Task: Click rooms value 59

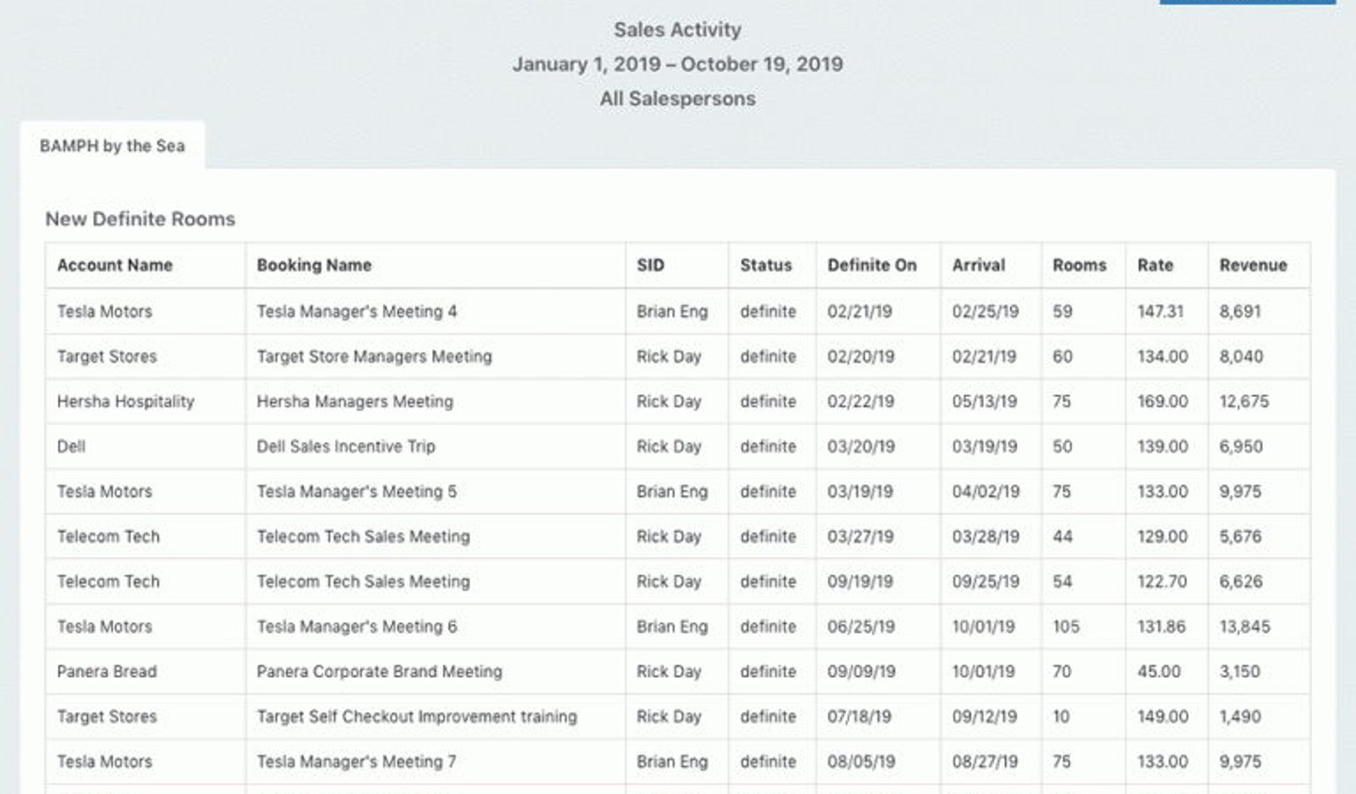Action: click(1063, 312)
